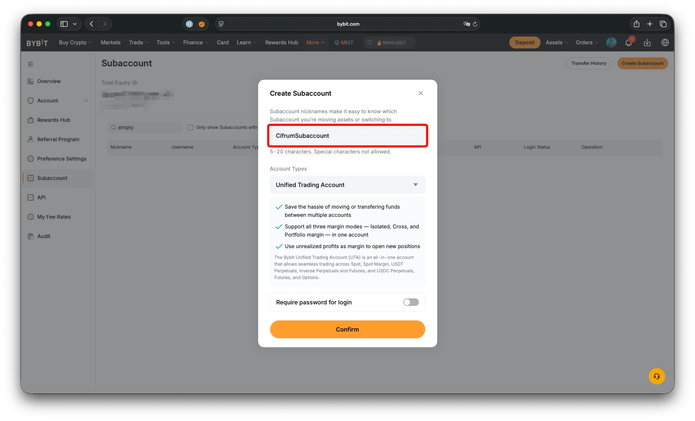Click the RAVEUSDT search box
The image size is (695, 421).
point(390,42)
